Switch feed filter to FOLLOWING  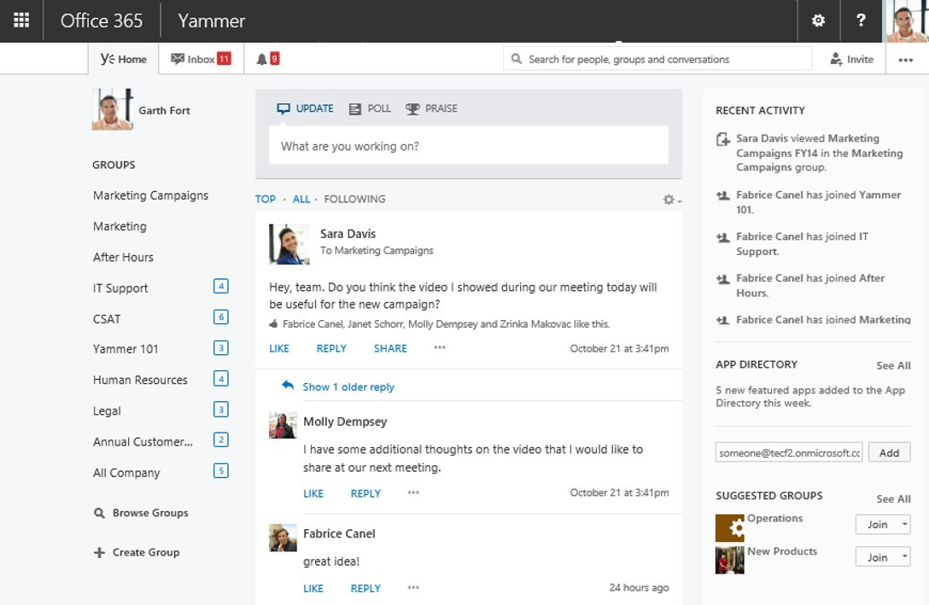354,198
